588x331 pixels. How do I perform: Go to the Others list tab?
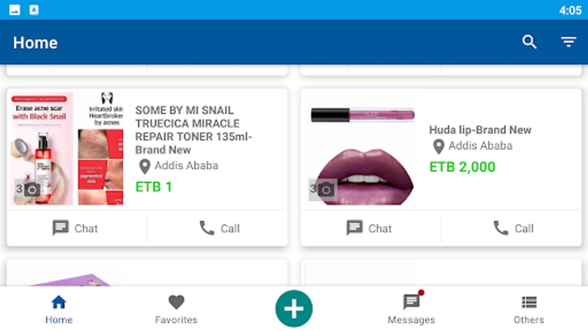coord(529,310)
